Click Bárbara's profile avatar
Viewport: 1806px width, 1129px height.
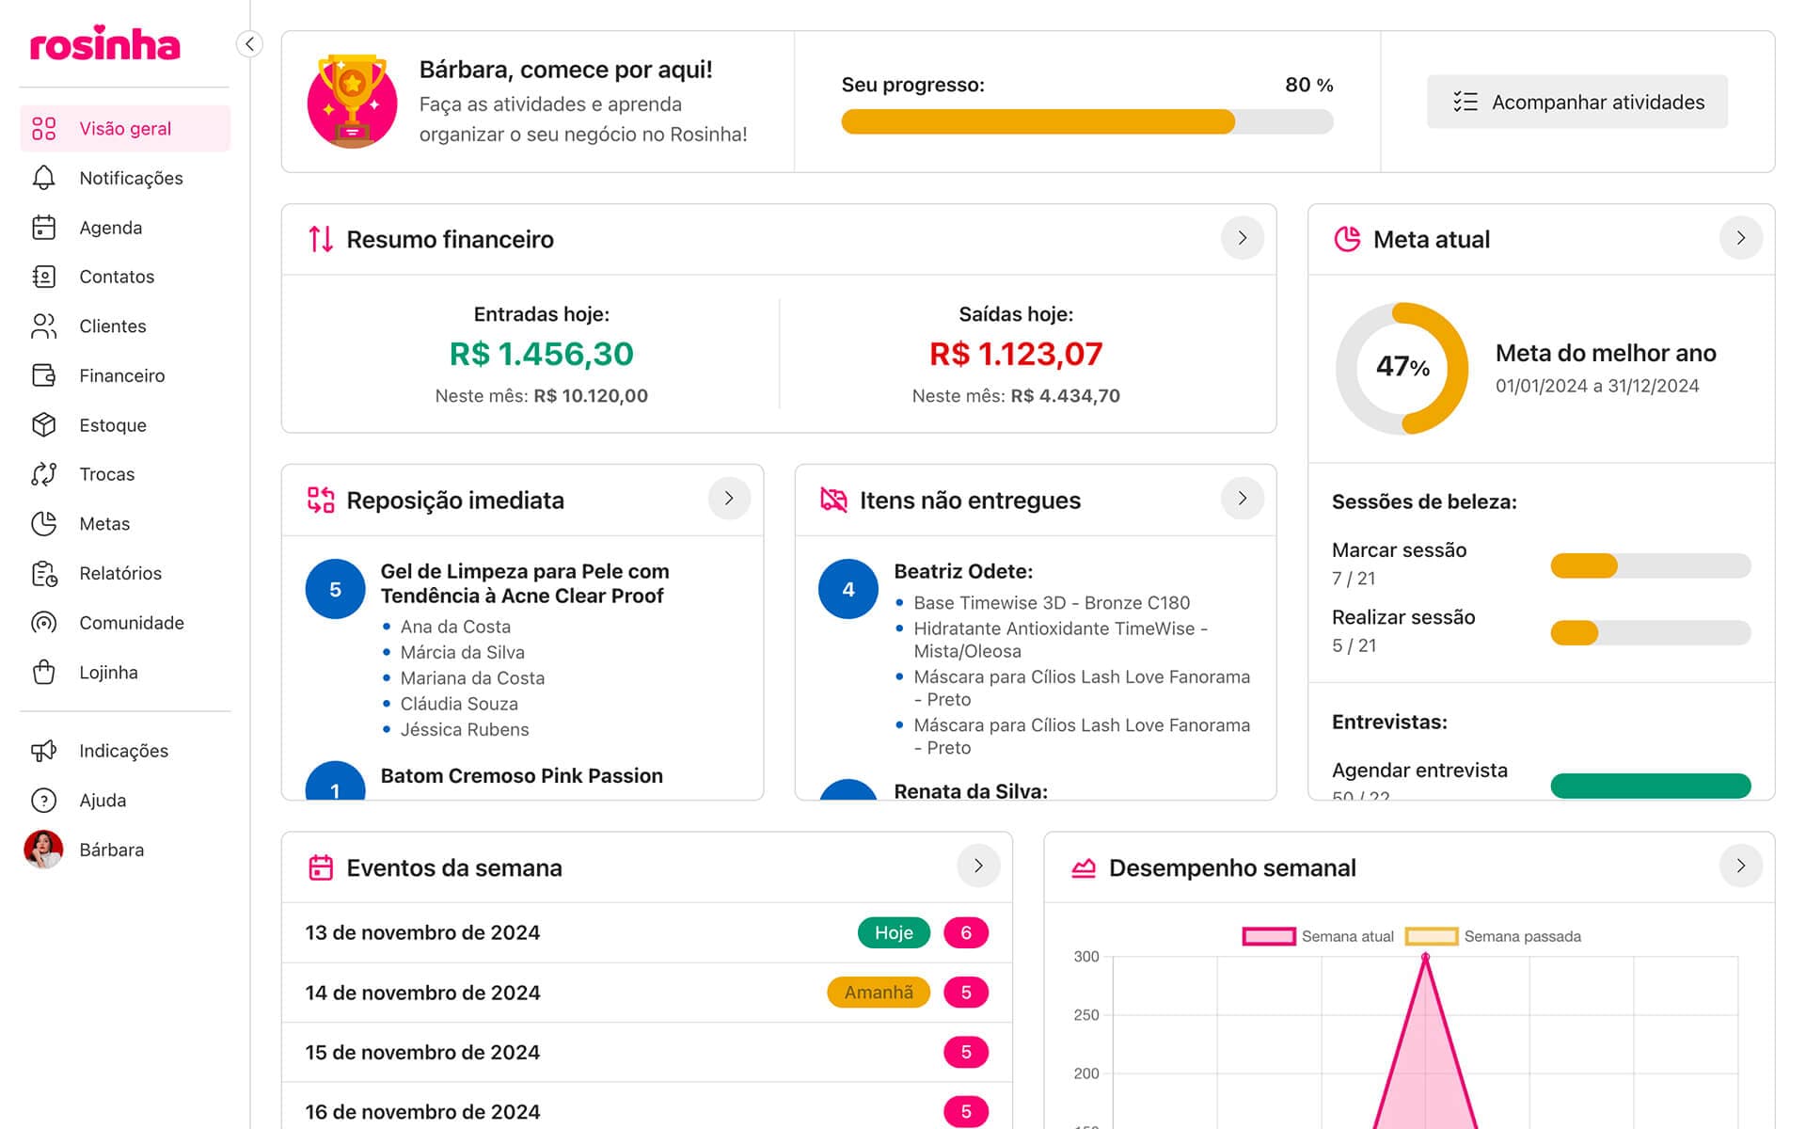43,850
